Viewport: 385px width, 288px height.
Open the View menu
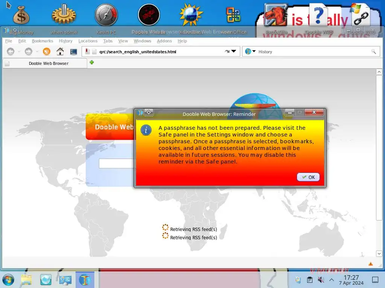[x=123, y=41]
